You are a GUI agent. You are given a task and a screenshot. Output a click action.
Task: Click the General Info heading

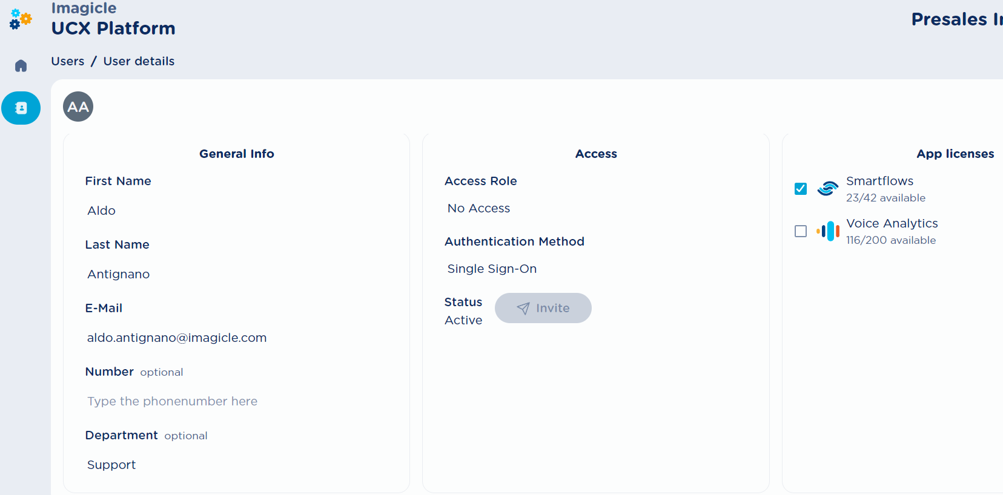pyautogui.click(x=237, y=154)
